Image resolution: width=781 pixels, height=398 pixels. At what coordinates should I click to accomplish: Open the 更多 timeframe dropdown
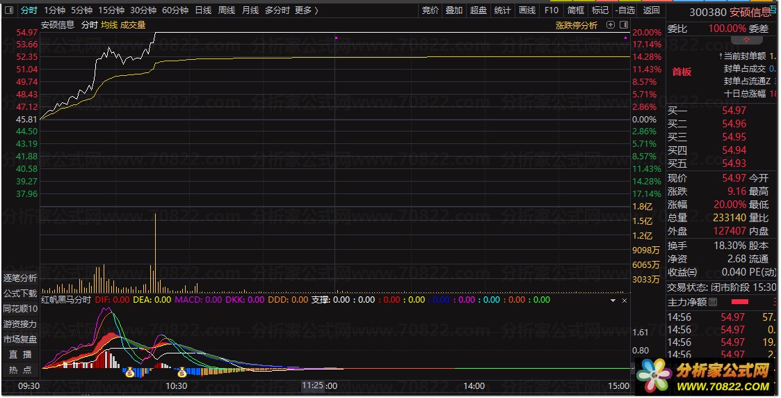pos(306,10)
